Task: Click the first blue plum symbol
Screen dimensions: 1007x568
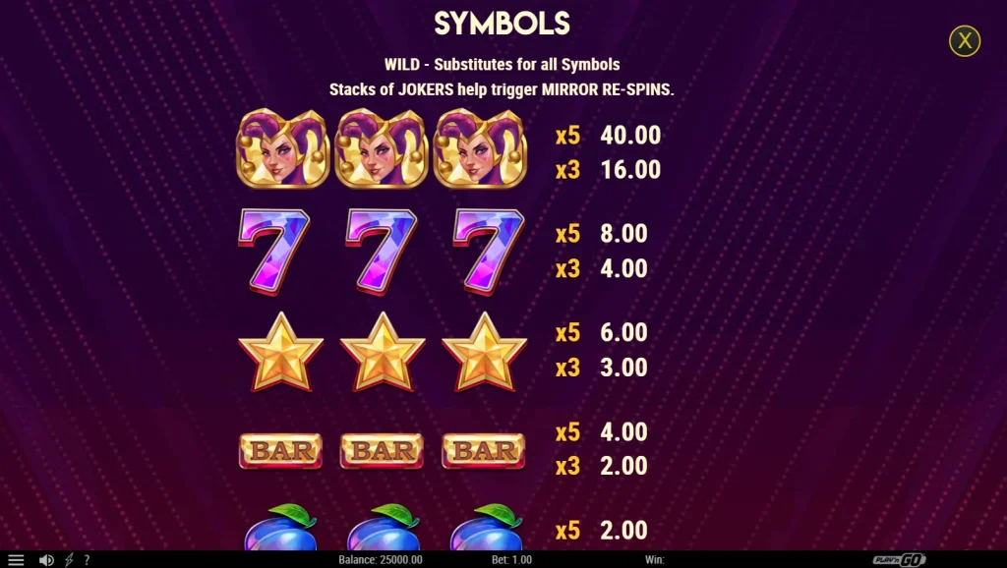Action: point(280,528)
